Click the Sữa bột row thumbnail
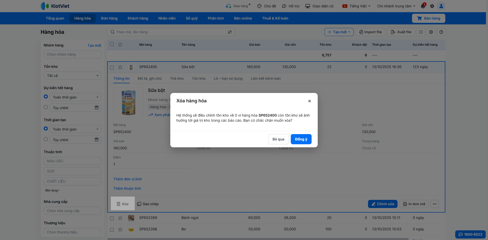This screenshot has width=488, height=240. (x=131, y=67)
